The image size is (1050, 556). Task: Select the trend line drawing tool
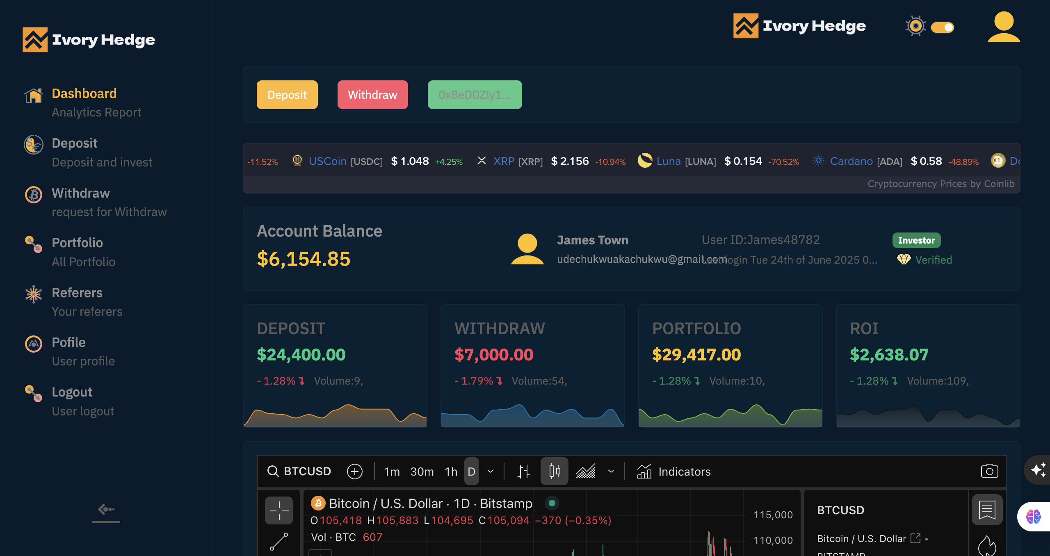(279, 541)
